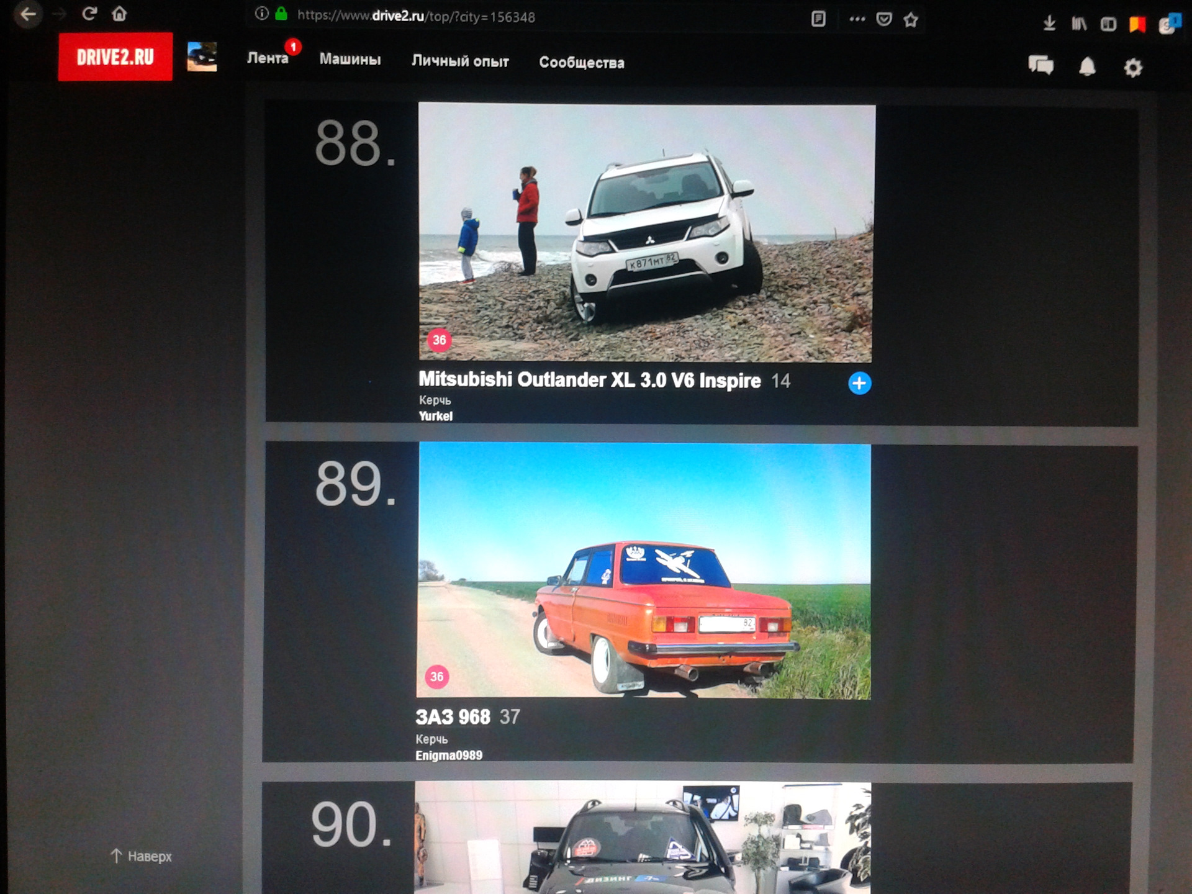Reload the page with refresh icon
Screen dimensions: 1192x894
tap(89, 14)
